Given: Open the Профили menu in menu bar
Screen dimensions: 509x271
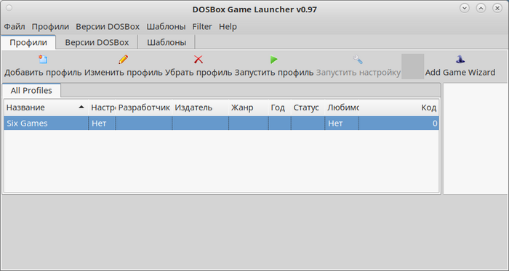Looking at the screenshot, I should click(x=50, y=27).
